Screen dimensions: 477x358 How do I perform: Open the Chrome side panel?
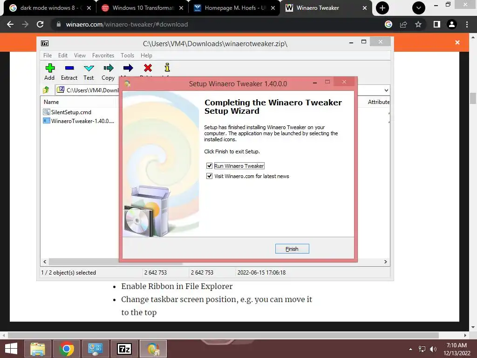(x=437, y=24)
